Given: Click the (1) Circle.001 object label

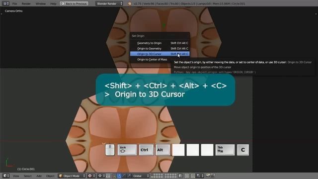Looking at the screenshot, I should click(x=26, y=169).
